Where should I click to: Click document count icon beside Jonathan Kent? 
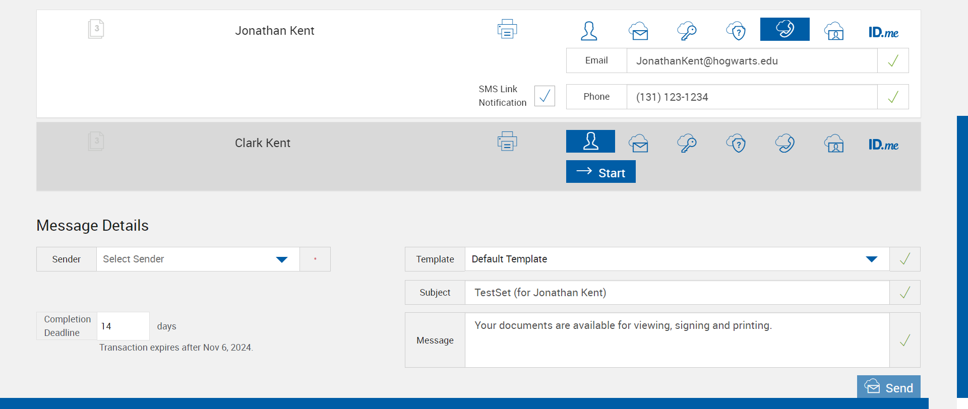click(x=96, y=29)
